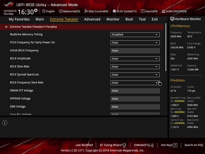205x154 pixels.
Task: Open the Qfan Control fan icon
Action: point(86,11)
